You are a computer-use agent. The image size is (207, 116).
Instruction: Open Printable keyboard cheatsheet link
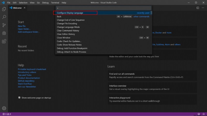32,69
